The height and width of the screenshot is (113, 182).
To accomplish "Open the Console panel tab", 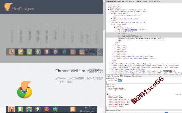I will 157,1.
